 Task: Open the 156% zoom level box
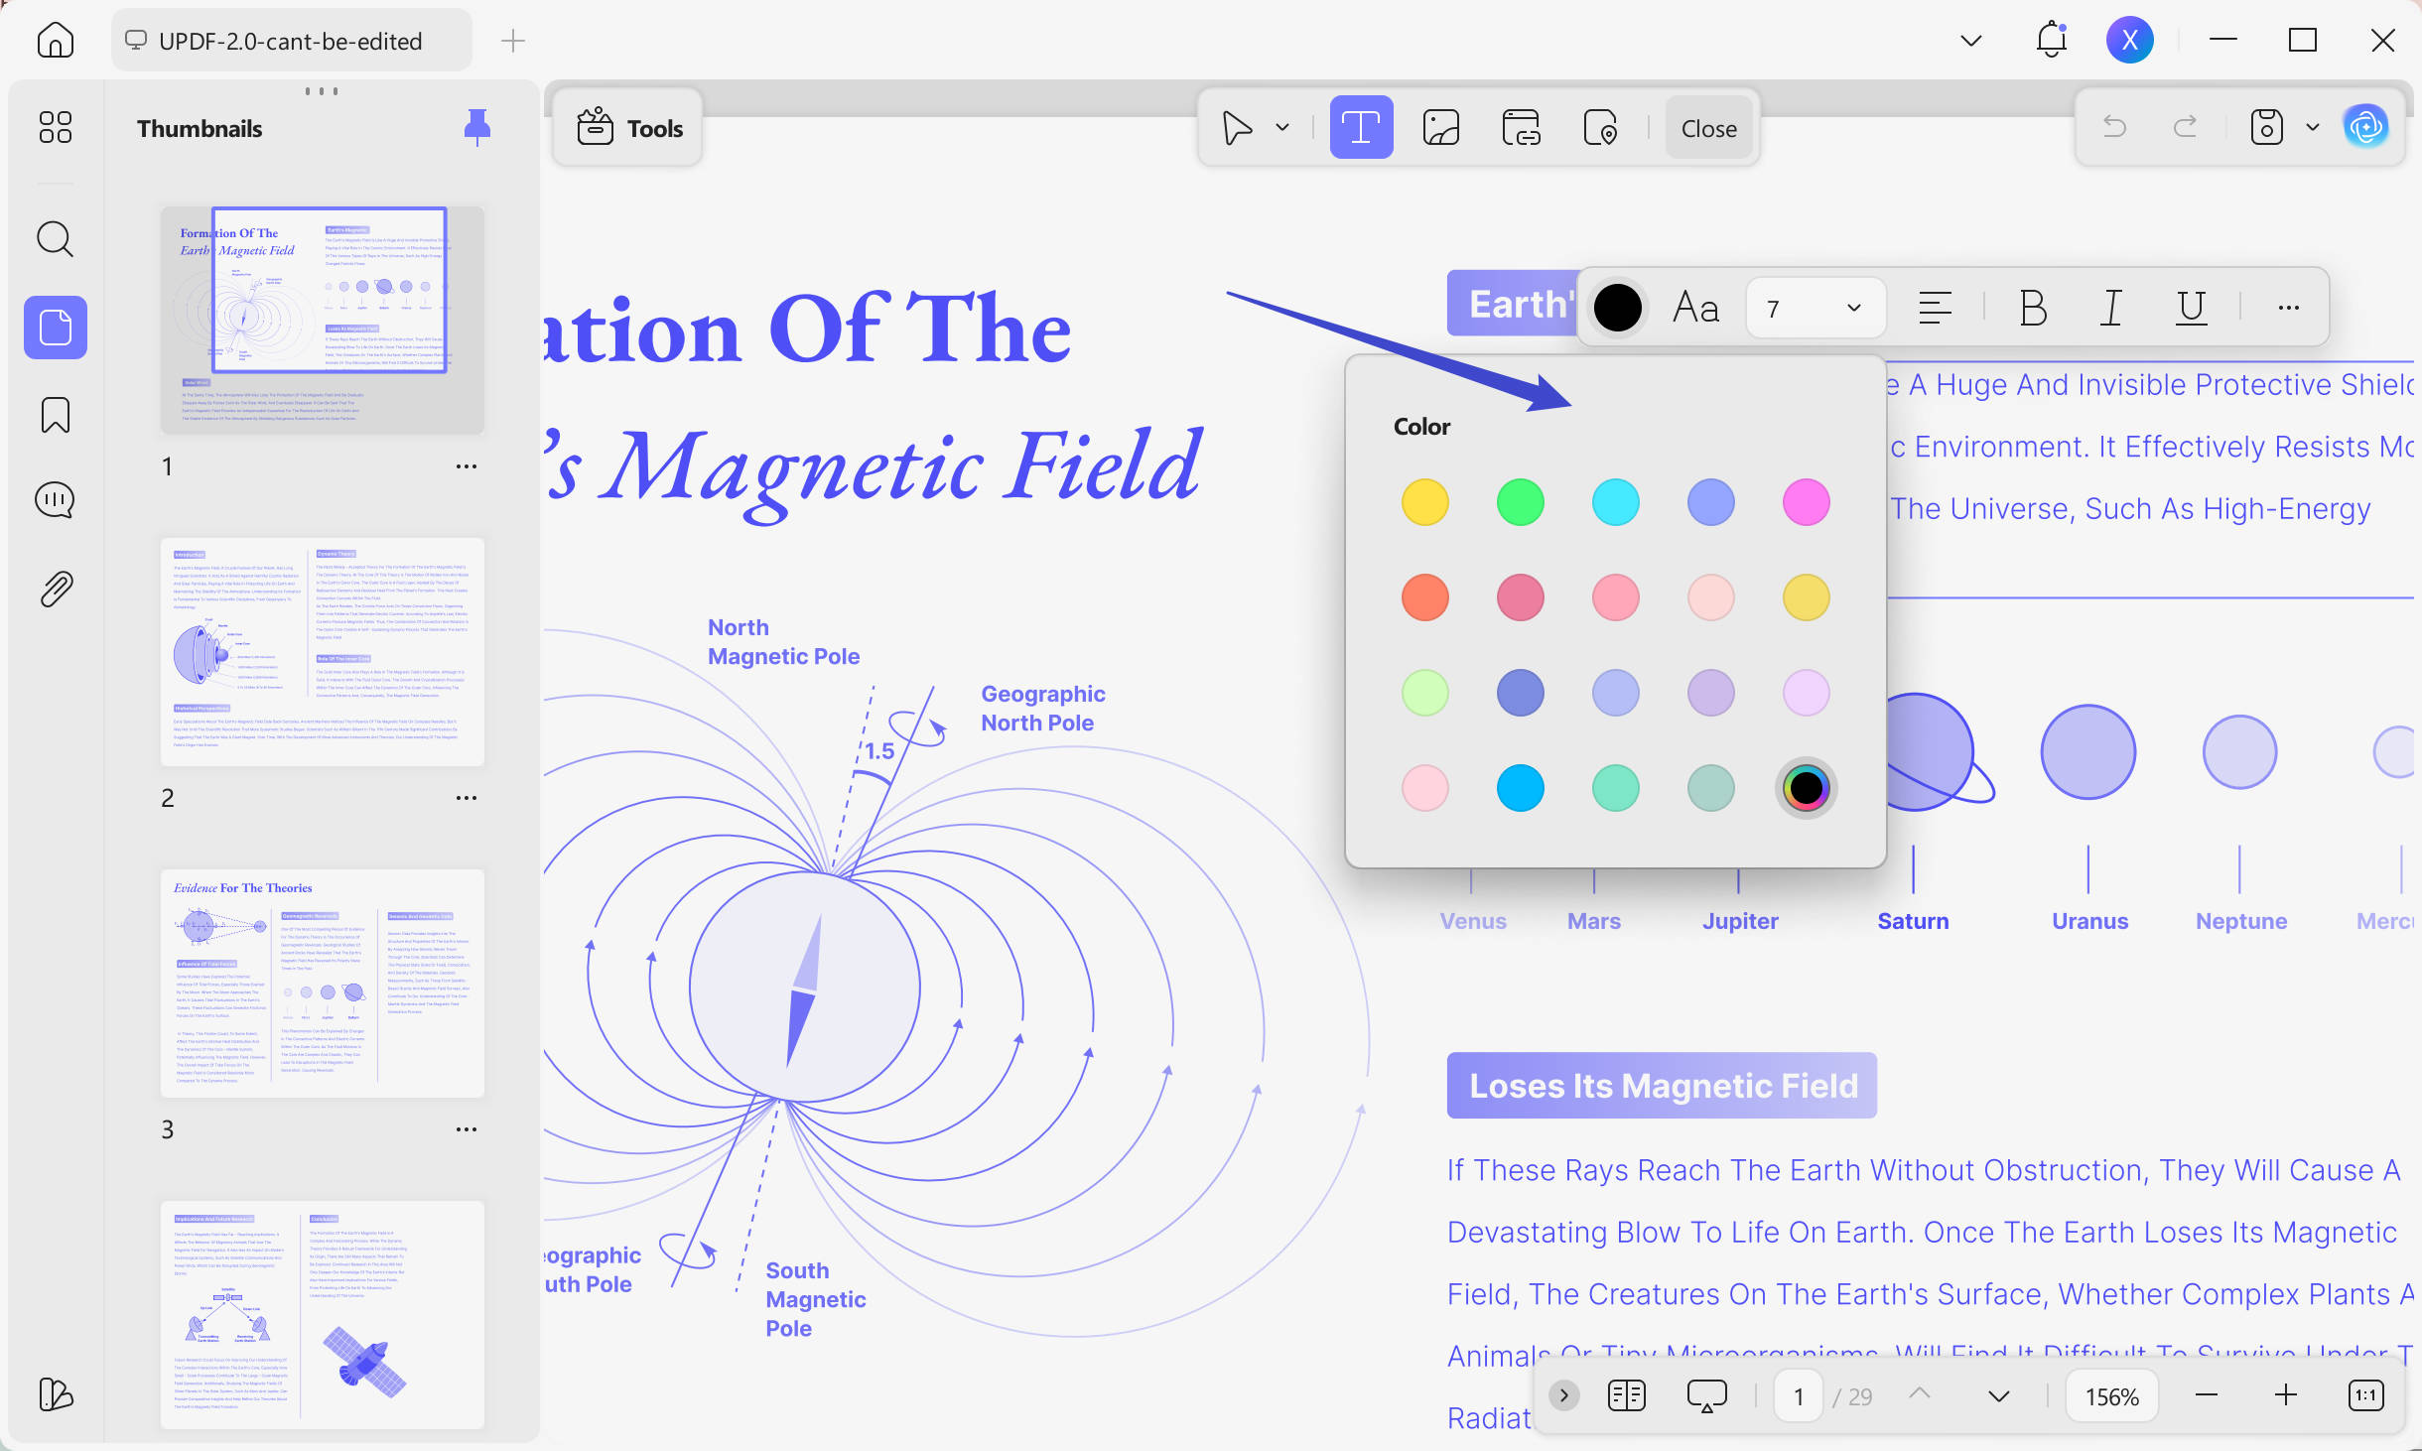[x=2112, y=1395]
